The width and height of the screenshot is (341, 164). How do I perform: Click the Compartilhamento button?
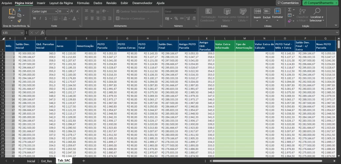tap(321, 3)
